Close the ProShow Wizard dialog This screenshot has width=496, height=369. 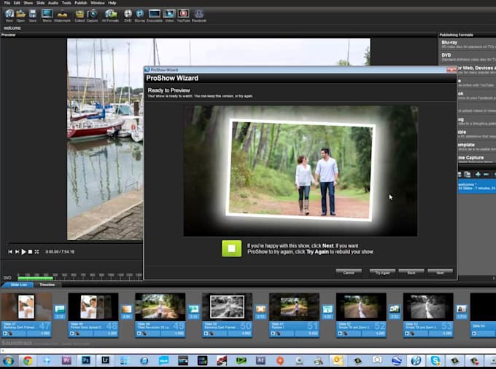point(451,70)
